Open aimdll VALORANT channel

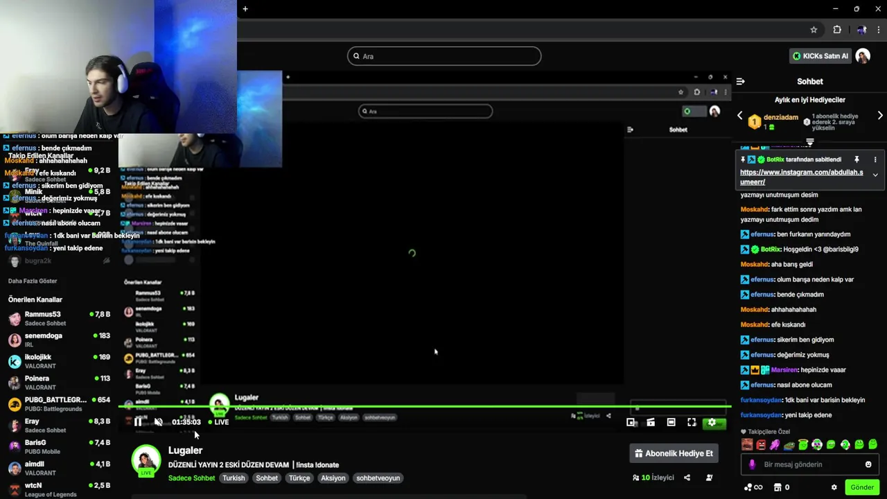tap(59, 469)
